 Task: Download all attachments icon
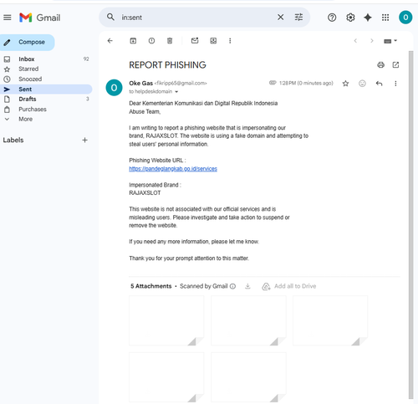tap(247, 286)
